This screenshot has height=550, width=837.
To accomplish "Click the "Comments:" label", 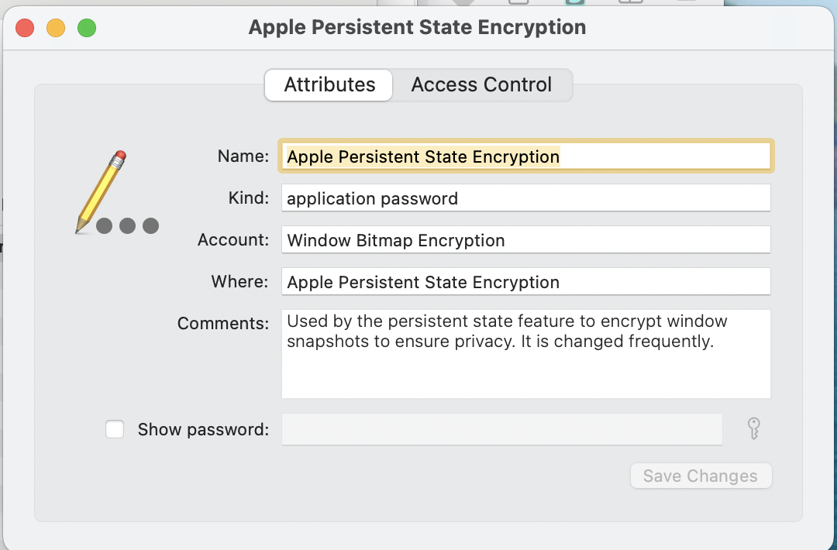I will (223, 323).
